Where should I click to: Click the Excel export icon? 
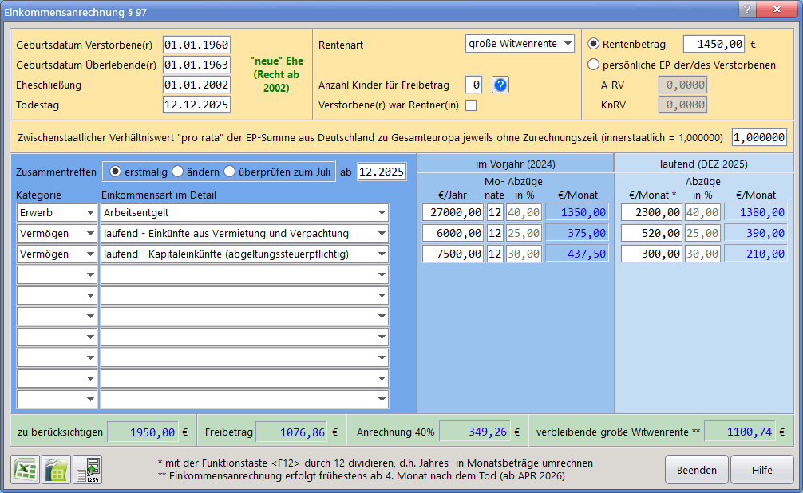pyautogui.click(x=25, y=469)
